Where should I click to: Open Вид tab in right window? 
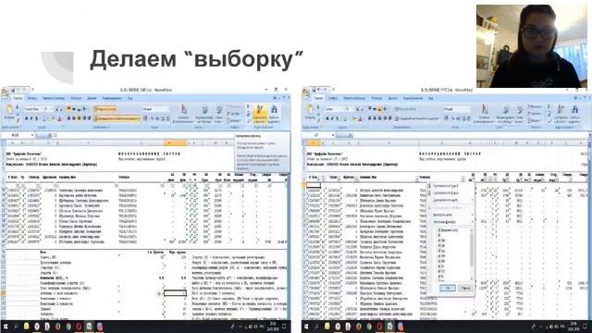click(x=431, y=98)
